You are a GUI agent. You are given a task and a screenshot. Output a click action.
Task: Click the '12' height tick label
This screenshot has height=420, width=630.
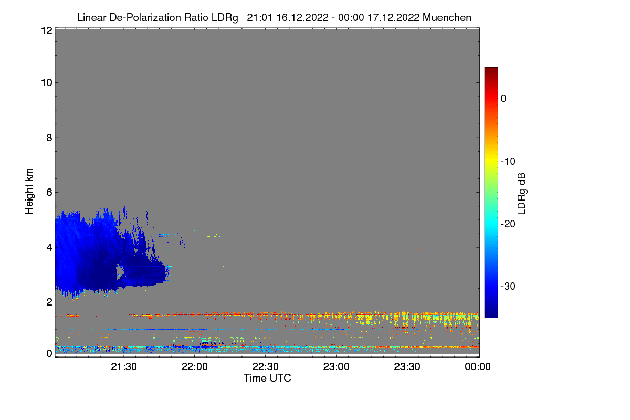[46, 30]
